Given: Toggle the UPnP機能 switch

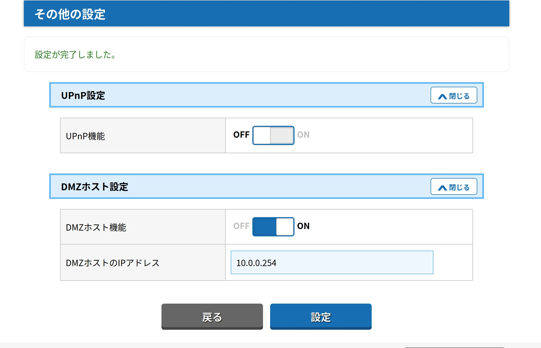Looking at the screenshot, I should (x=273, y=135).
